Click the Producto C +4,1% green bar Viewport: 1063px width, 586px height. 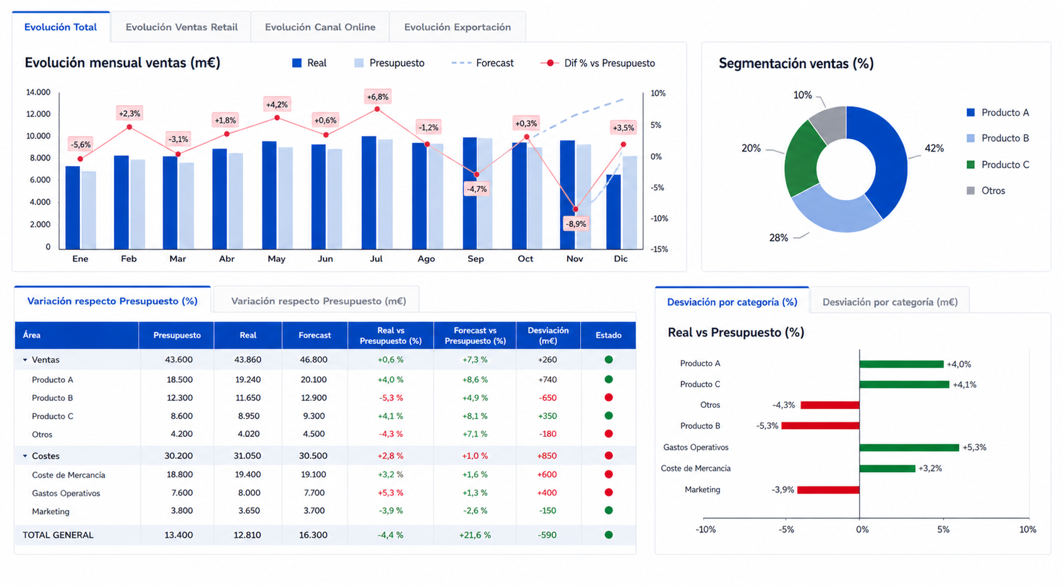(904, 385)
